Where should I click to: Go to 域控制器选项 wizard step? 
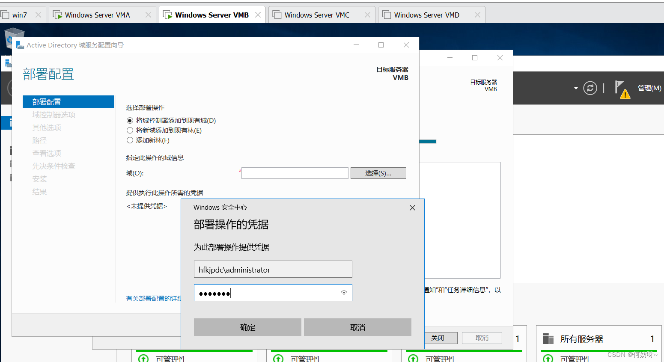54,115
